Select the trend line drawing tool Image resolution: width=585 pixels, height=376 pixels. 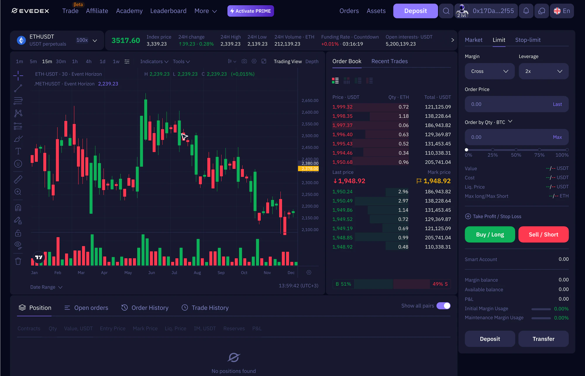18,88
